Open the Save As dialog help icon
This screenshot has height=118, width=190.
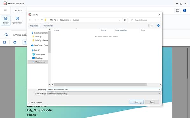click(158, 26)
